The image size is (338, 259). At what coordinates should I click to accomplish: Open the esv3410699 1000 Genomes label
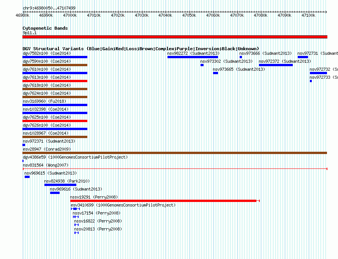[x=123, y=205]
